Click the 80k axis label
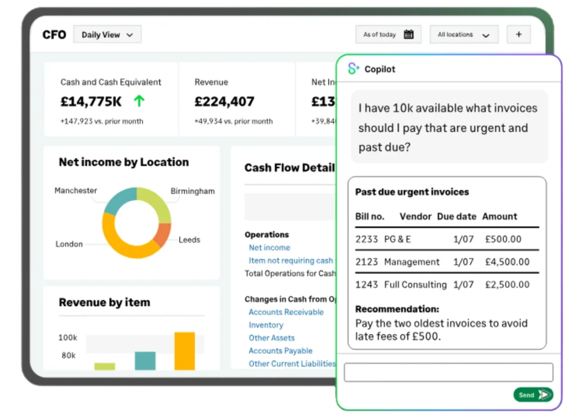 (x=69, y=355)
